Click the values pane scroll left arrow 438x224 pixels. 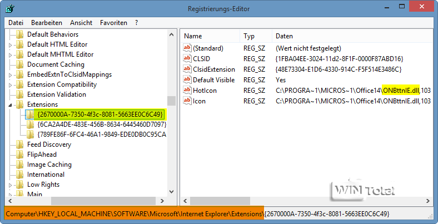pyautogui.click(x=185, y=201)
